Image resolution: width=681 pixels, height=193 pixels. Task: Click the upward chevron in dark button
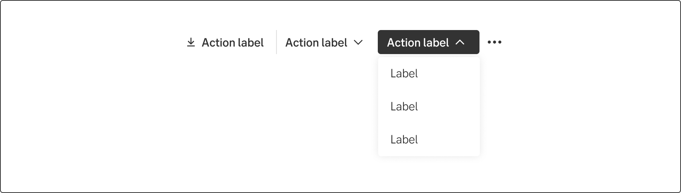click(460, 42)
